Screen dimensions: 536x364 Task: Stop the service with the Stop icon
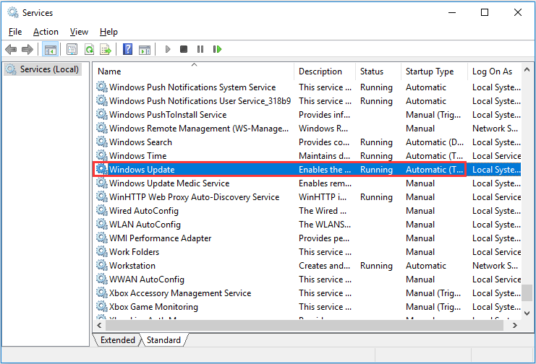pyautogui.click(x=184, y=49)
